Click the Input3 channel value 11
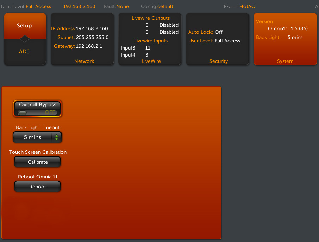 [x=148, y=48]
